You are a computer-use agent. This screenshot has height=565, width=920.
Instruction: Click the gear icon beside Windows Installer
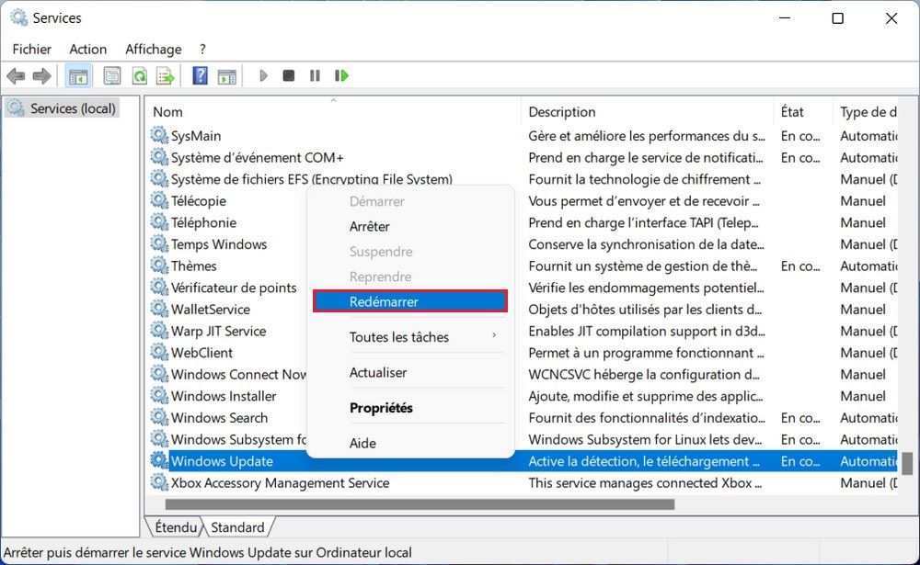point(159,395)
